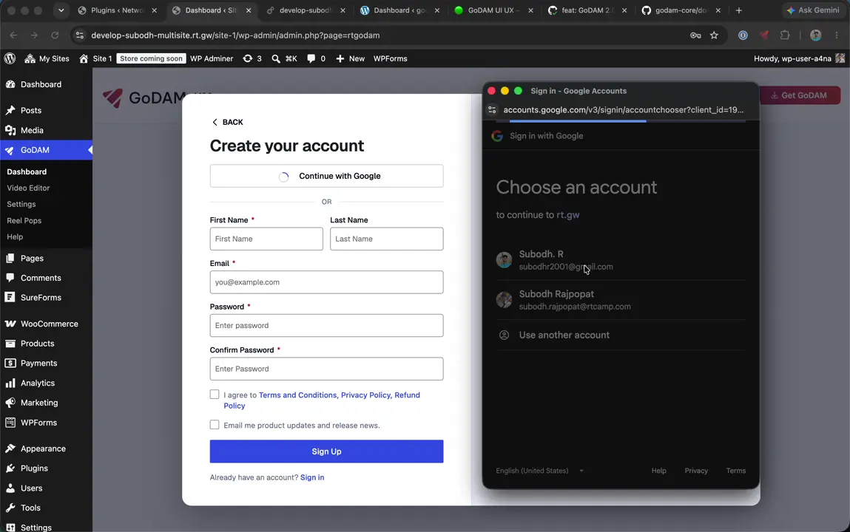850x532 pixels.
Task: Open Dashboard in WordPress sidebar top
Action: (41, 84)
